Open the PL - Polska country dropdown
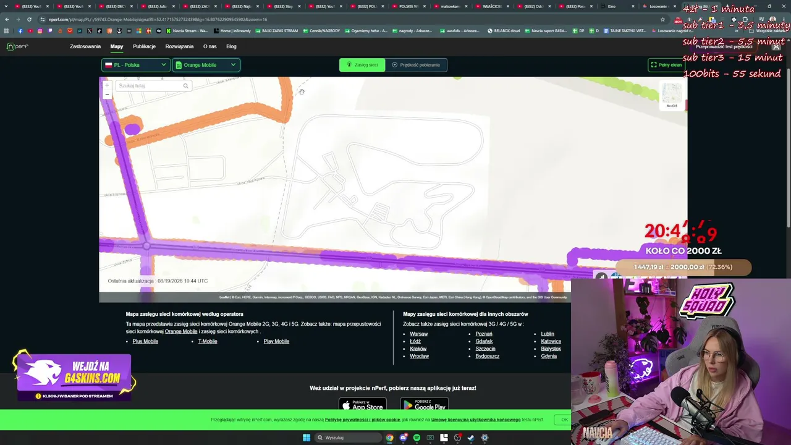This screenshot has height=445, width=791. 136,65
